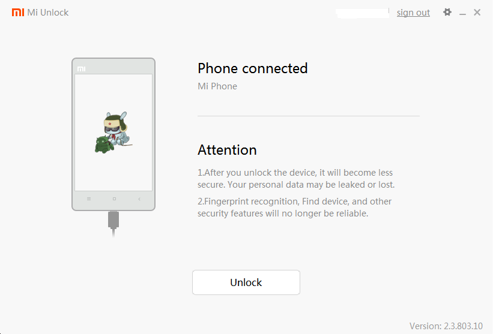493x334 pixels.
Task: Click the Mi Unlock title text
Action: coord(48,12)
